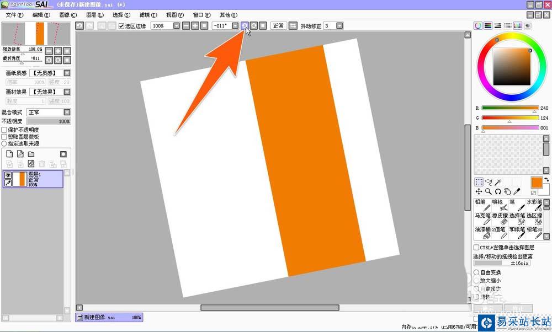Screen dimensions: 552x332
Task: Choose the 选择笔 selection pen
Action: (517, 219)
